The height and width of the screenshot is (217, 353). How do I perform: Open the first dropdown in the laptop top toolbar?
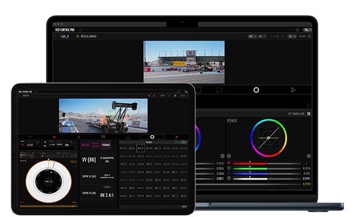click(252, 36)
